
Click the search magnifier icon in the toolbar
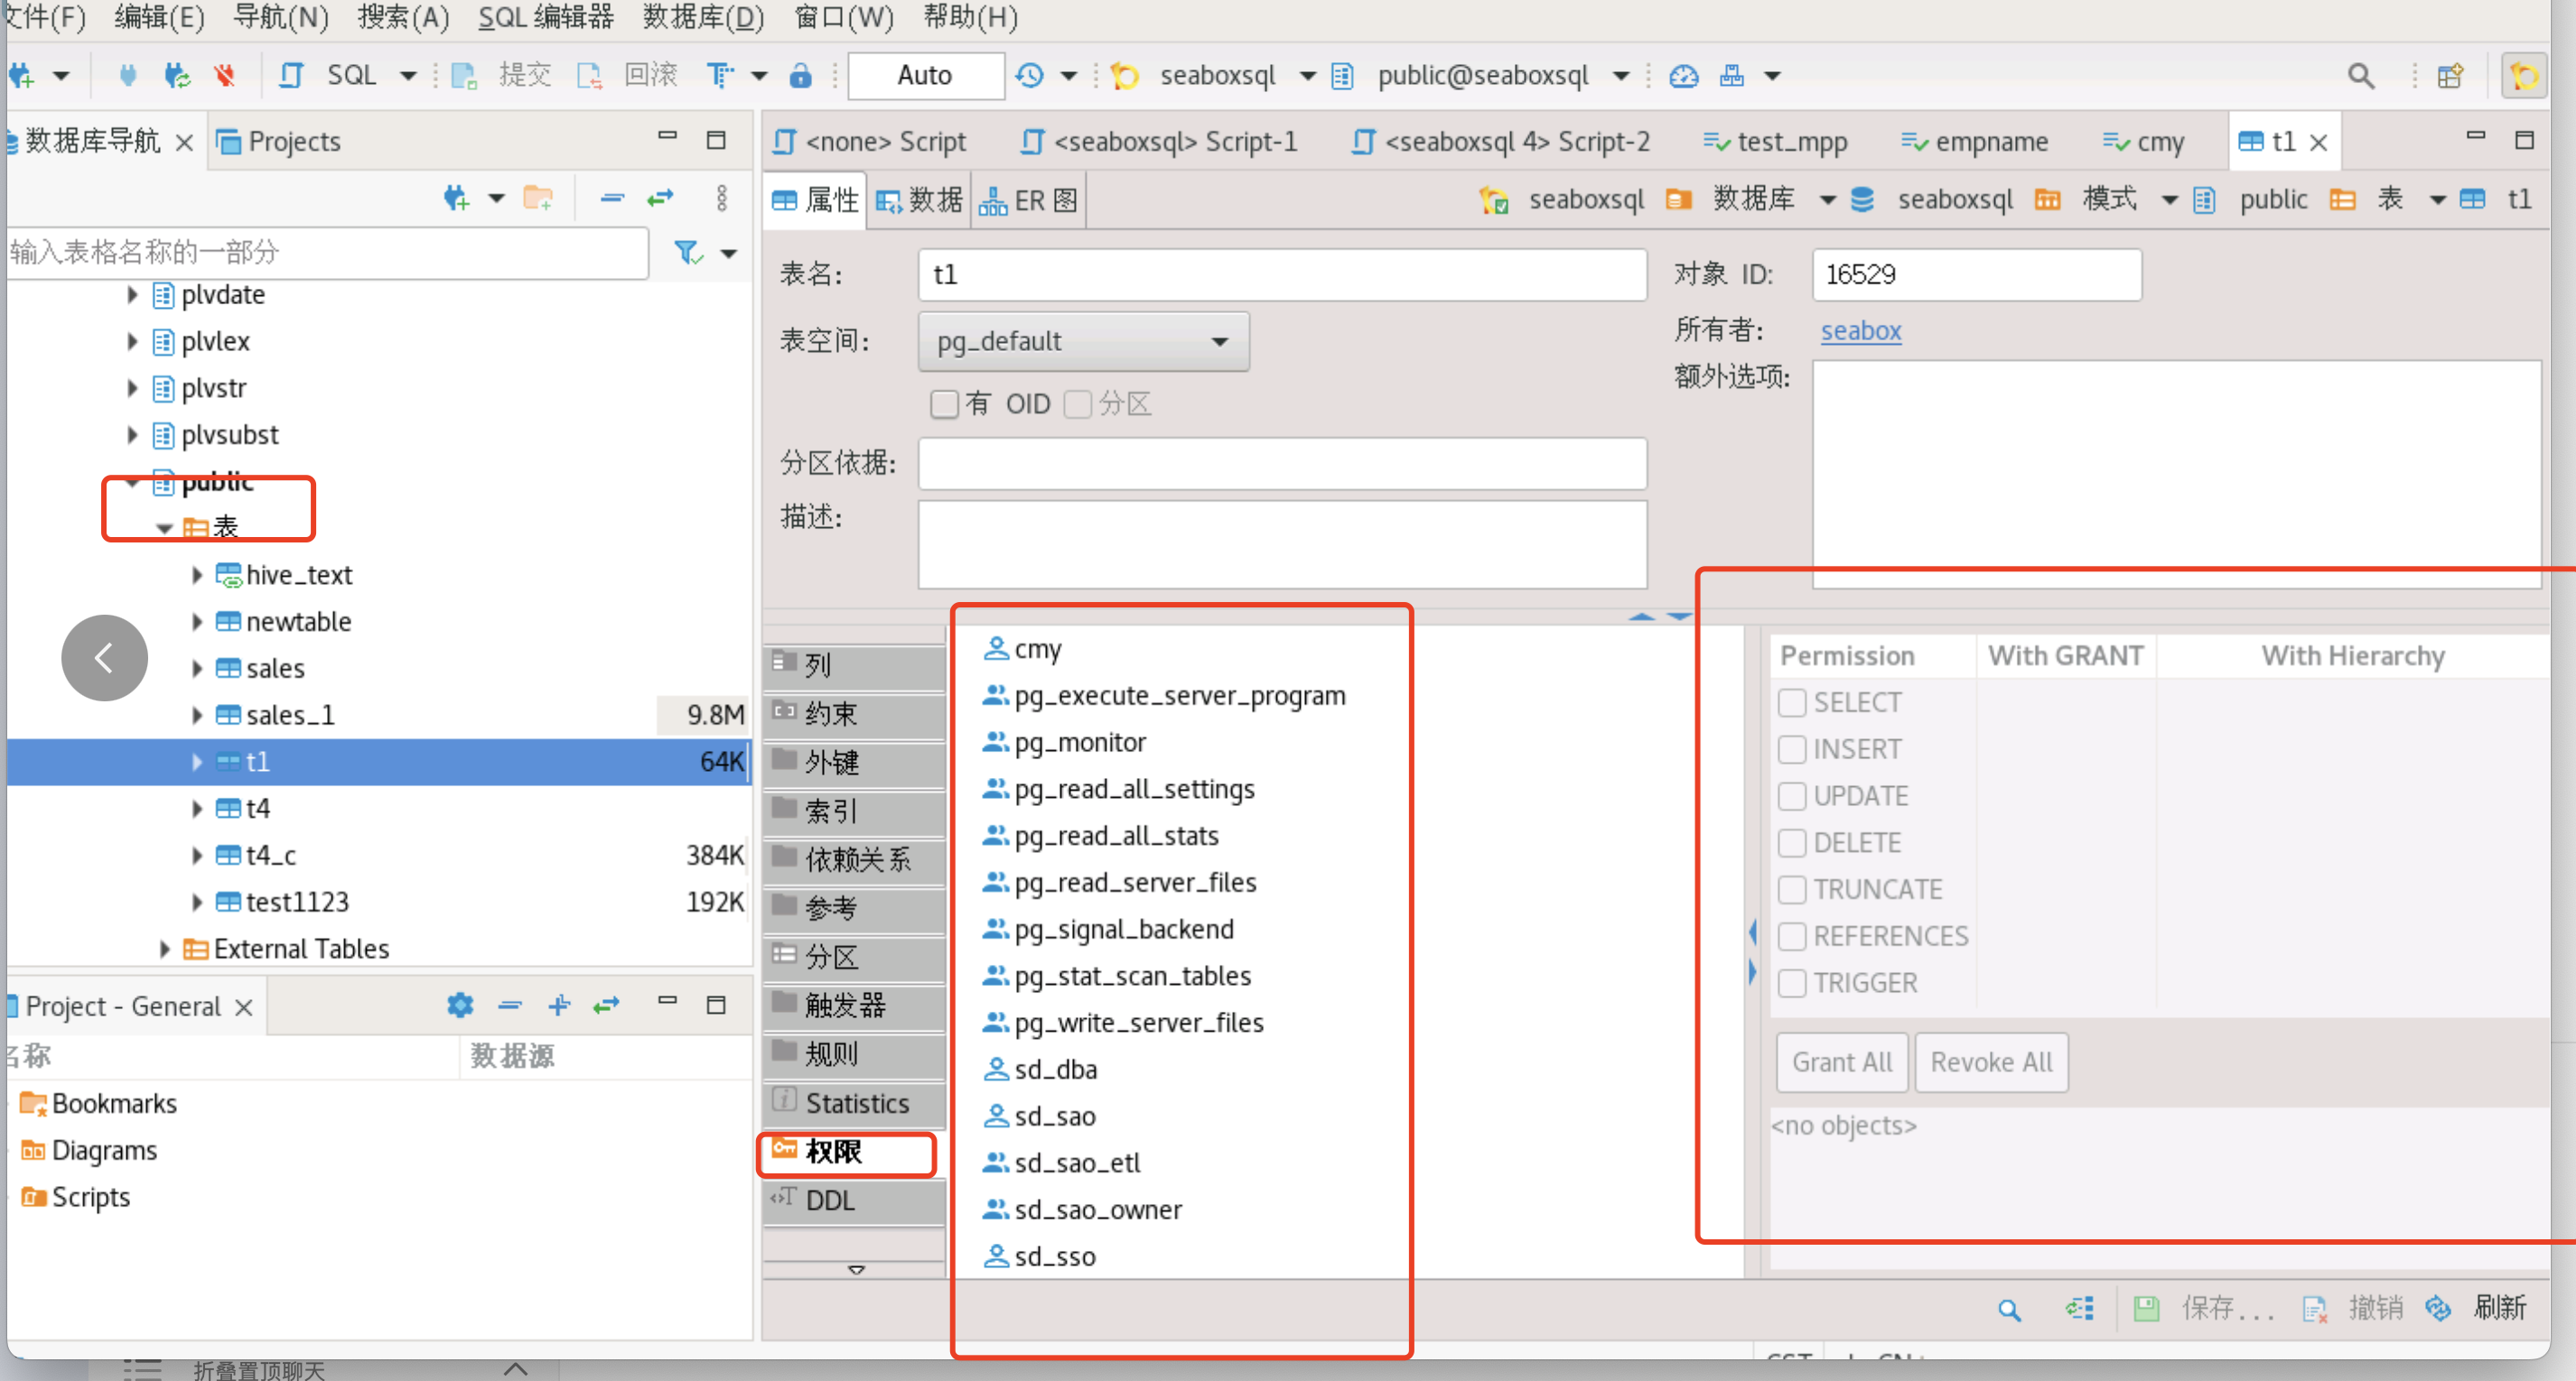[2361, 75]
